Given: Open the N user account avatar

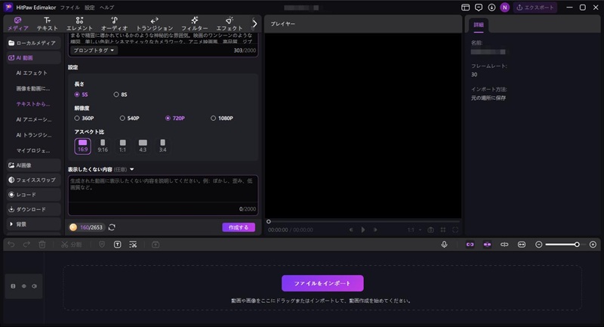Looking at the screenshot, I should (504, 8).
